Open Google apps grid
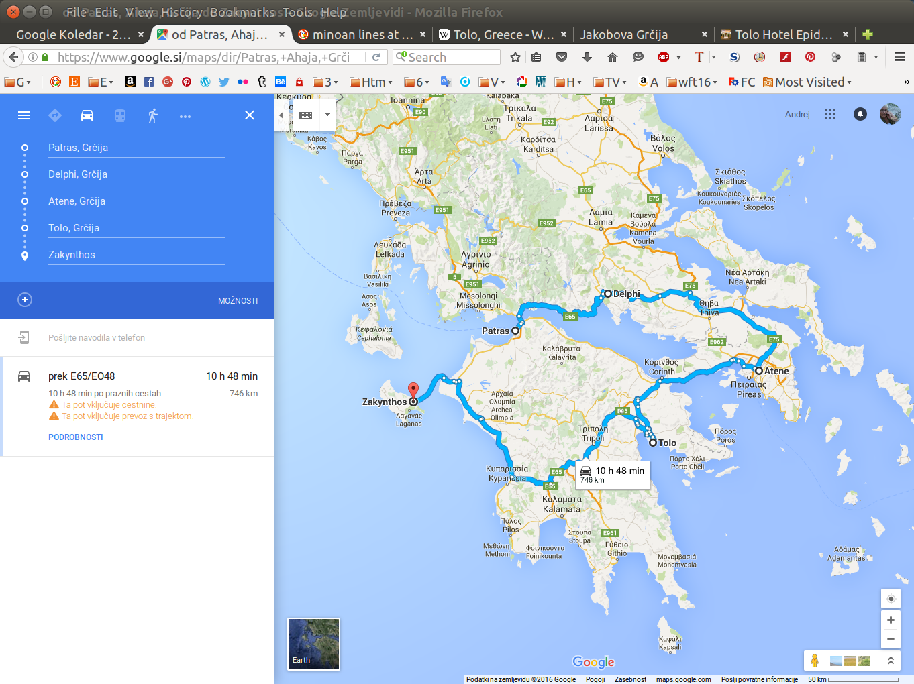The width and height of the screenshot is (914, 684). click(830, 114)
